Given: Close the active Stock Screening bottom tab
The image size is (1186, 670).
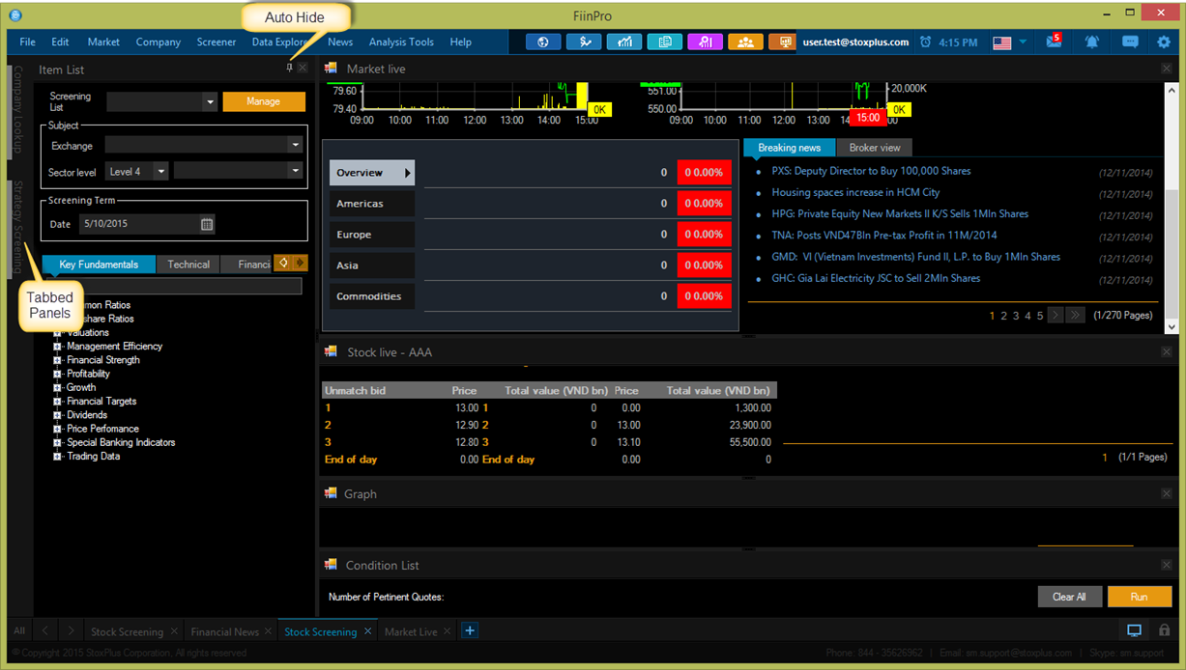Looking at the screenshot, I should (367, 631).
